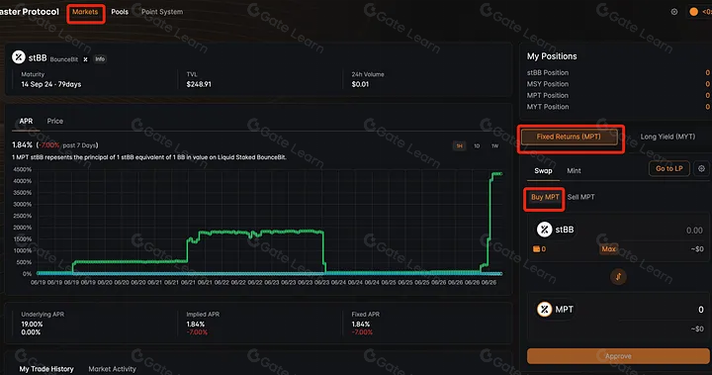Click the stBB token icon in swap input
The image size is (712, 375).
(x=544, y=230)
